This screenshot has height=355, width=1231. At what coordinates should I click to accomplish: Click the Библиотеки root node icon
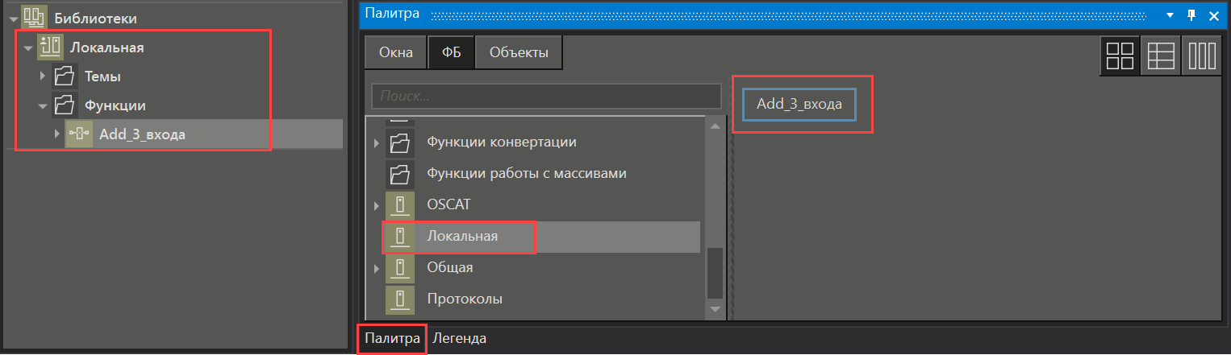point(34,17)
